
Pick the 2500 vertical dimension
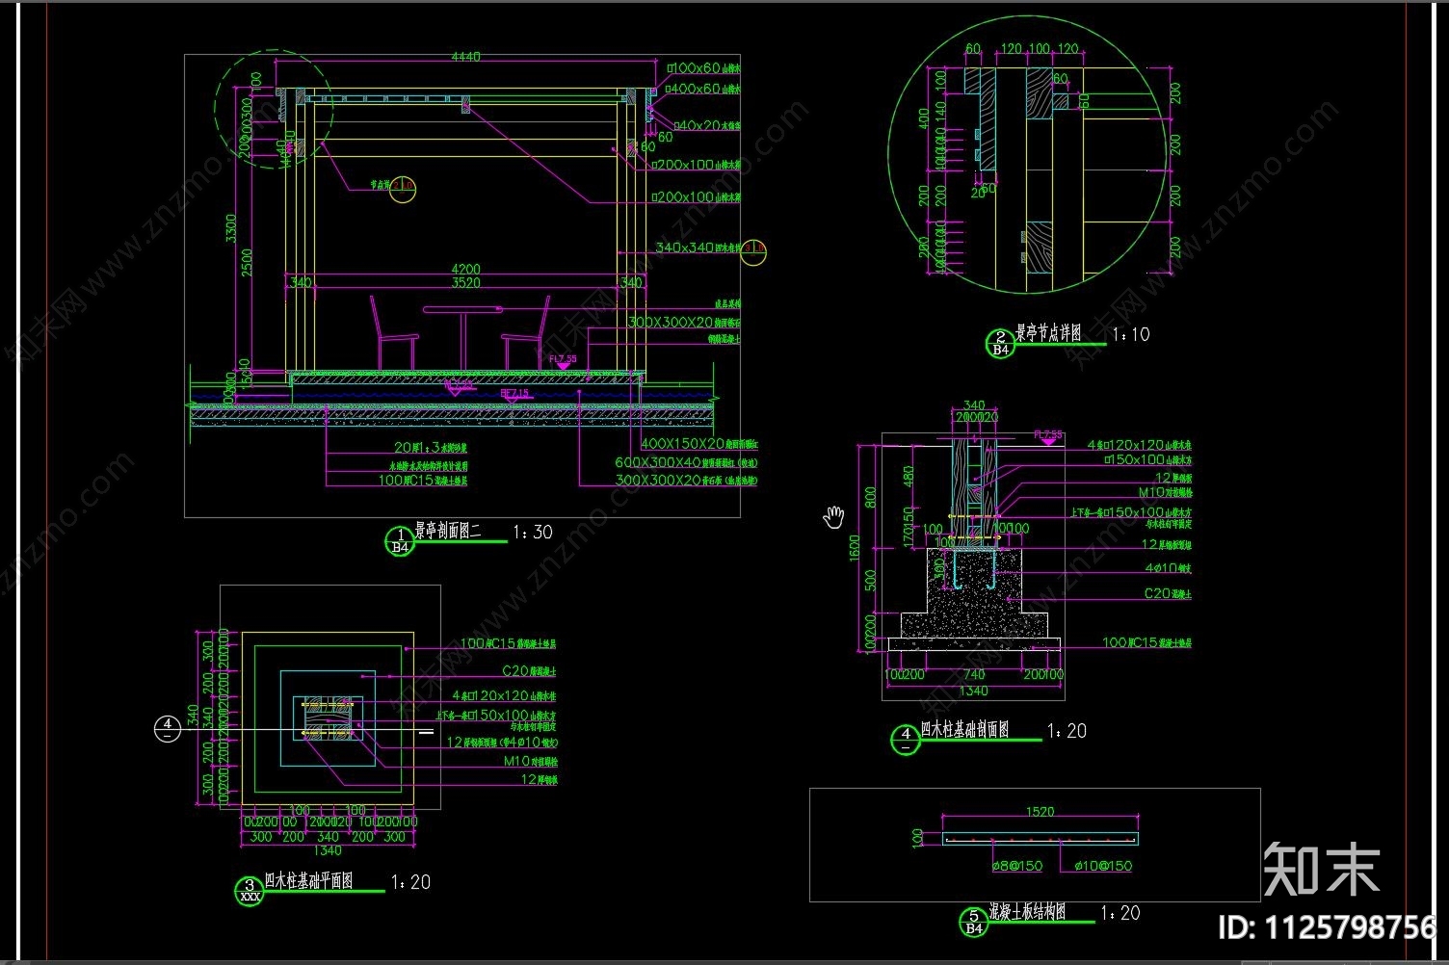click(x=248, y=263)
